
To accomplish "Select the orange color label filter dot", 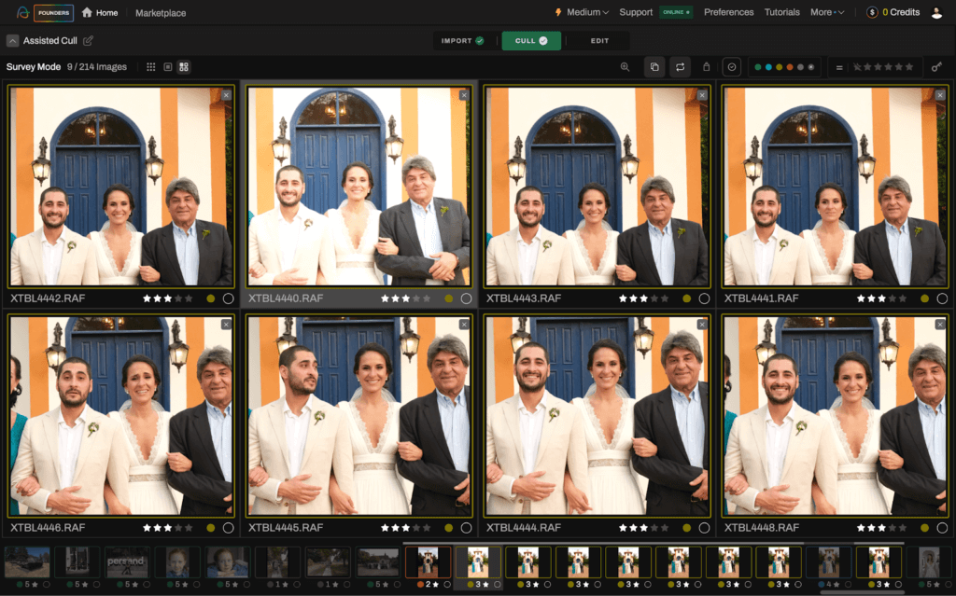I will click(790, 67).
